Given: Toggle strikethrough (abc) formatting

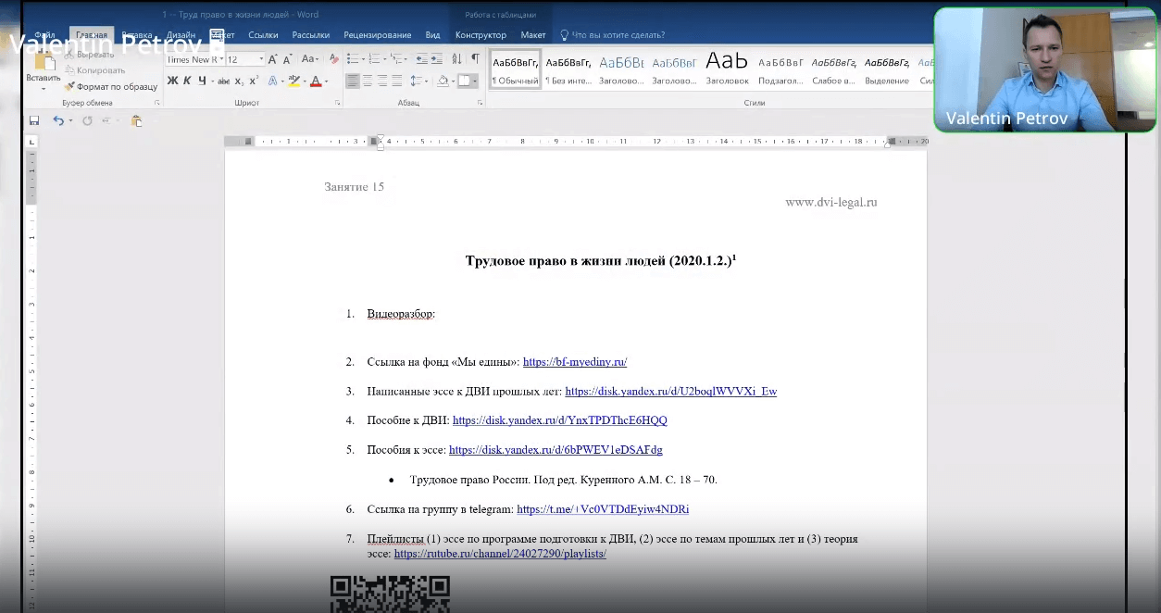Looking at the screenshot, I should (223, 81).
